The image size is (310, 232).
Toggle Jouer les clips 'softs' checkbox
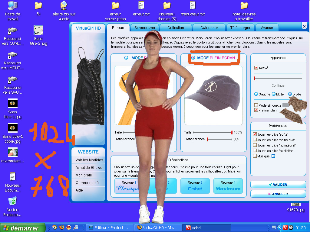point(255,134)
